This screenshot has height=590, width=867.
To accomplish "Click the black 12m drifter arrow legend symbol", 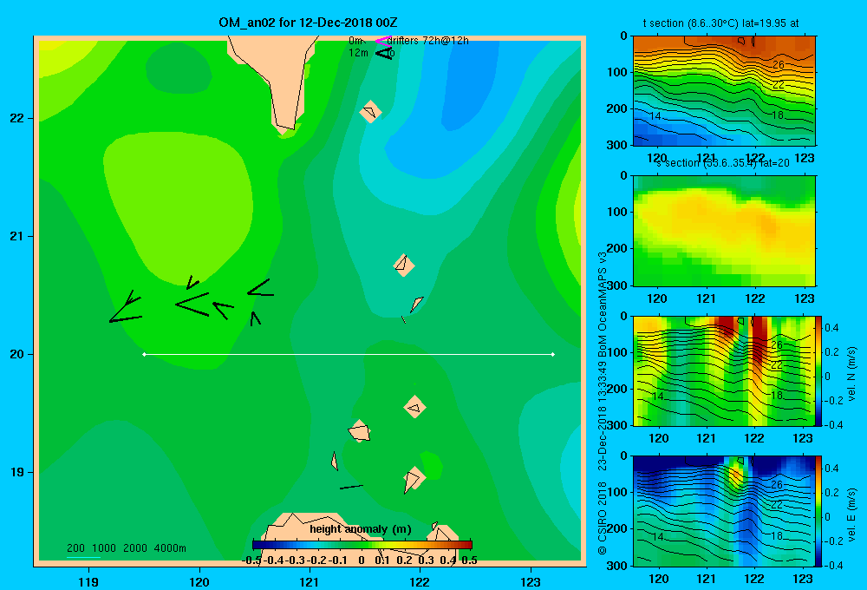I will [384, 53].
